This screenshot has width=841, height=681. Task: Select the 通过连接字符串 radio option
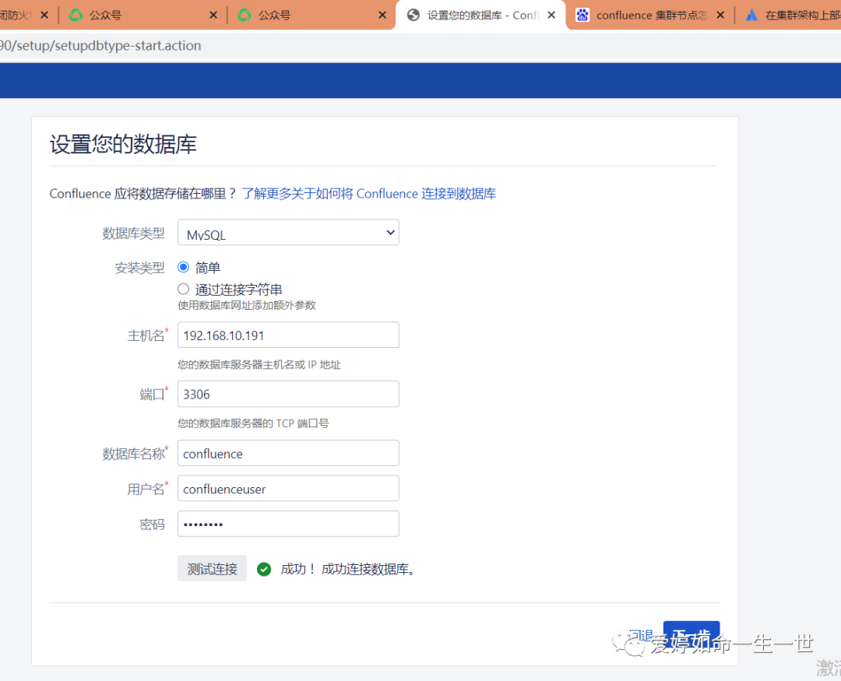184,289
